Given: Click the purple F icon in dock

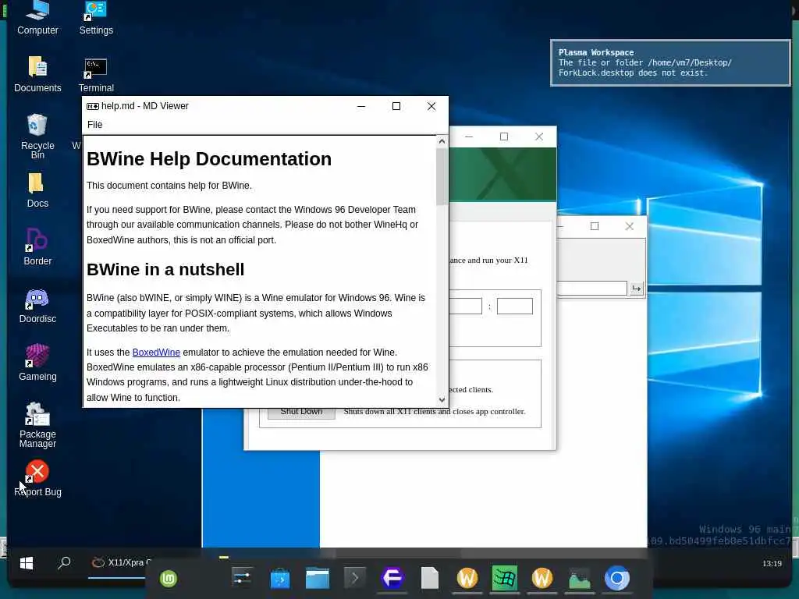Looking at the screenshot, I should click(392, 578).
